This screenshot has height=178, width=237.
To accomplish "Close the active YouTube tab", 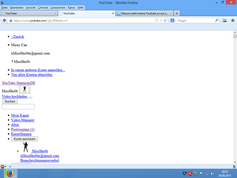I will [113, 13].
